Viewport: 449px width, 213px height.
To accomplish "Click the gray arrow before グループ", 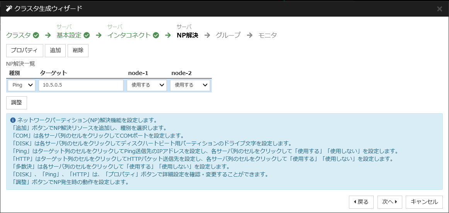I will pyautogui.click(x=207, y=35).
